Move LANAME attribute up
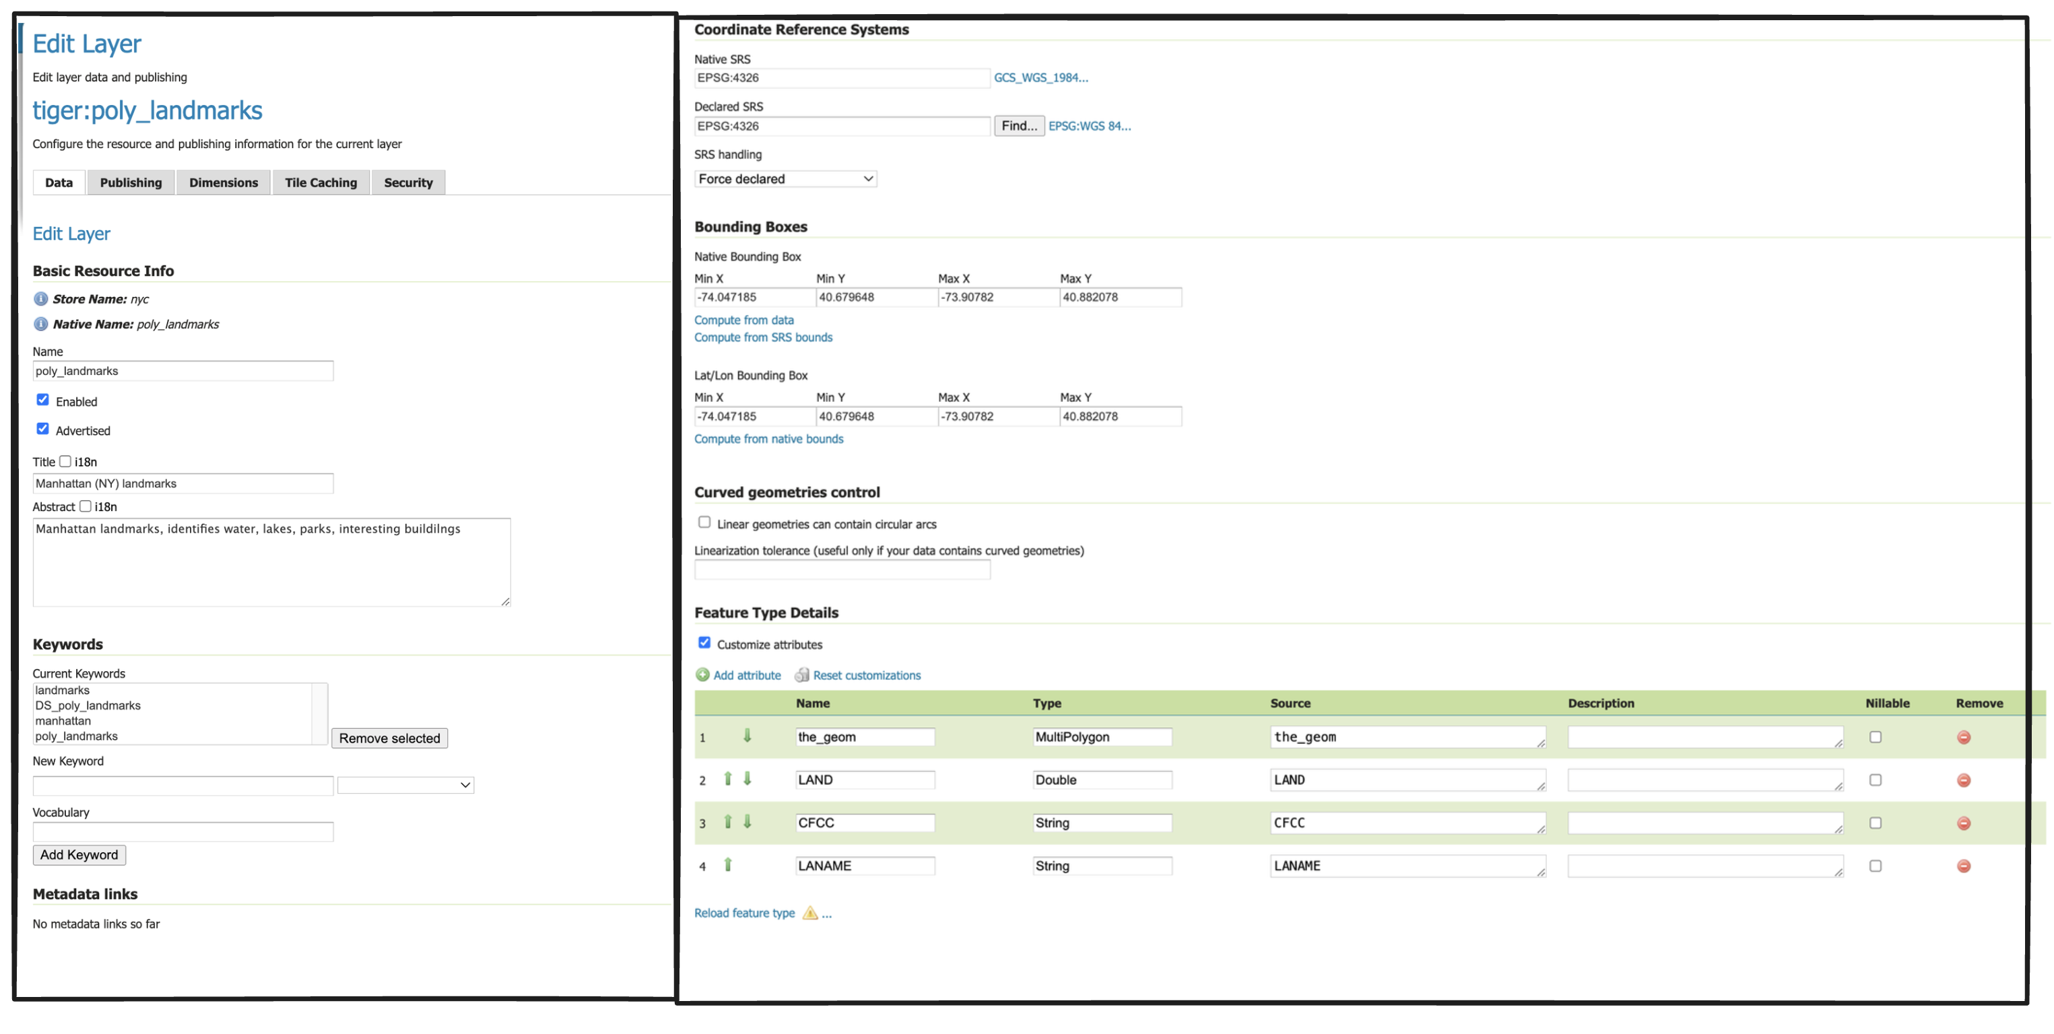This screenshot has width=2054, height=1034. (x=728, y=865)
